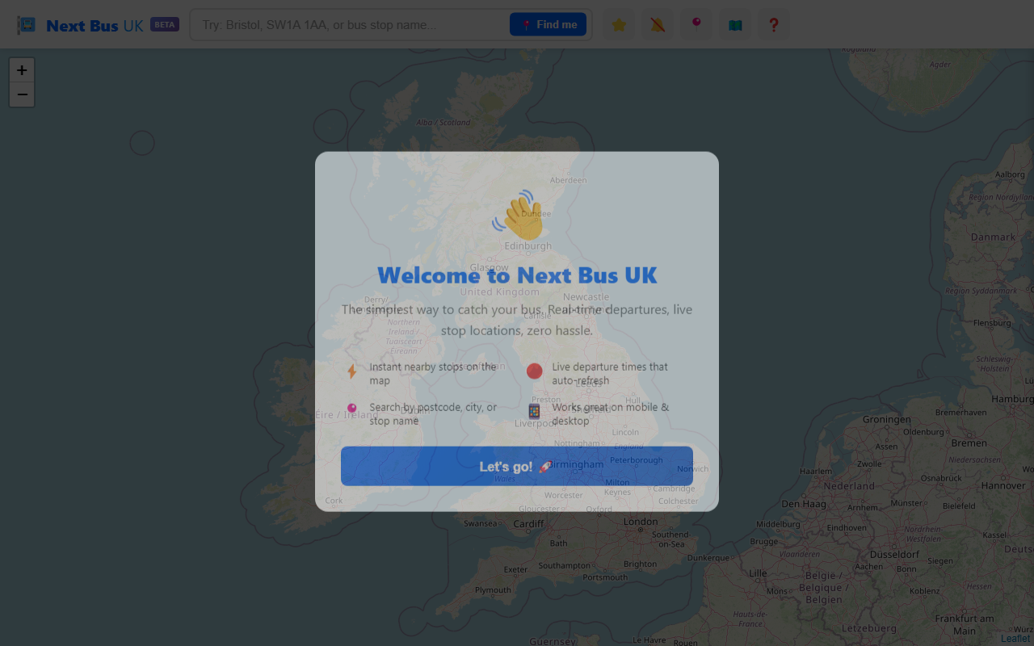This screenshot has height=646, width=1034.
Task: Click the mobile phone icon in dialog
Action: [x=534, y=411]
